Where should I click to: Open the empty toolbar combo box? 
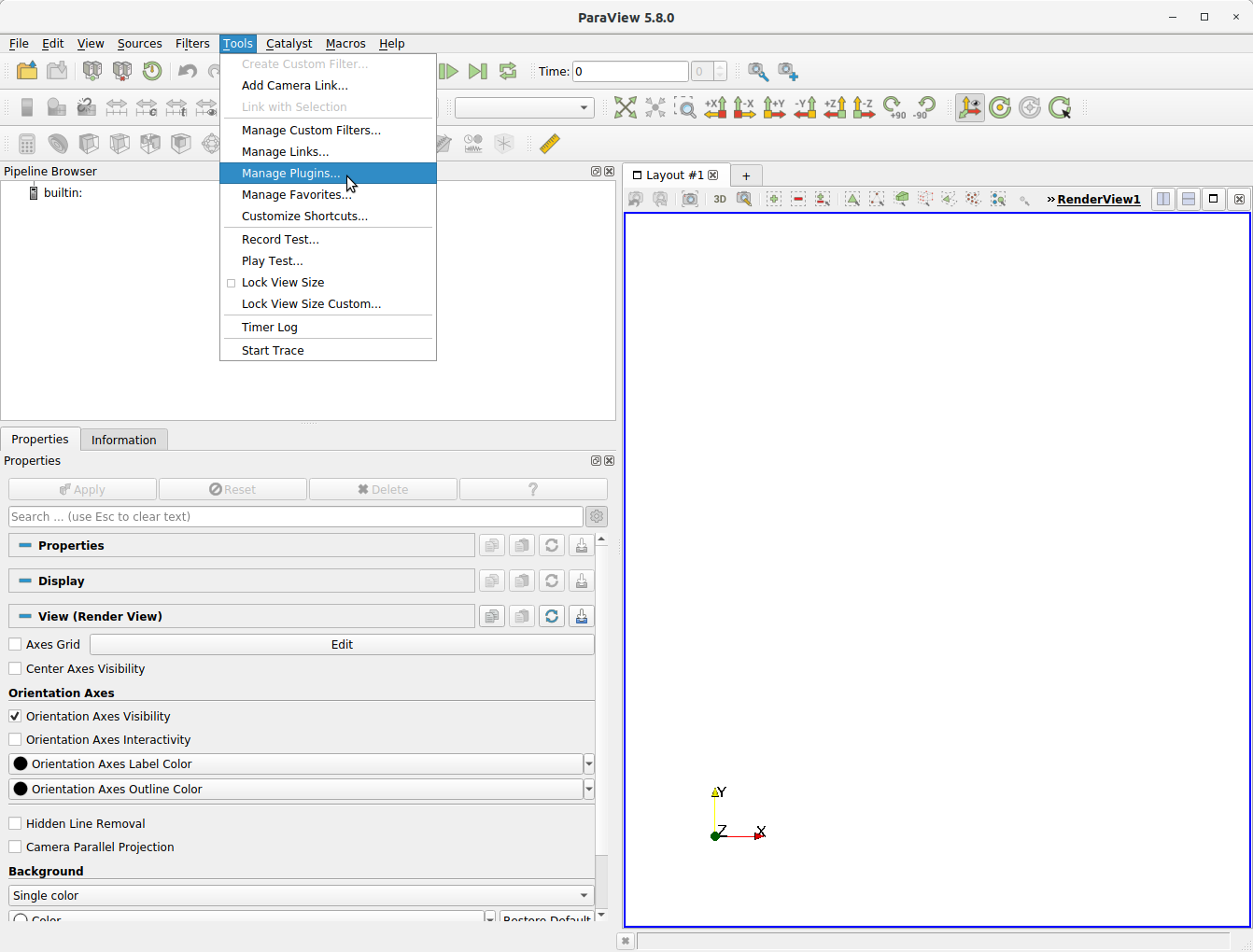click(524, 107)
